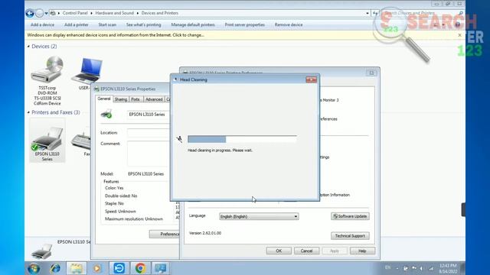Click 'Head cleaning in progress. Please wait.' text
Screen dimensions: 490x275
[220, 150]
